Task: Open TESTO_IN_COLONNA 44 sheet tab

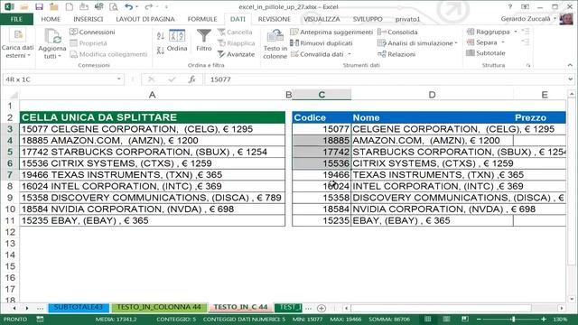Action: (x=159, y=307)
